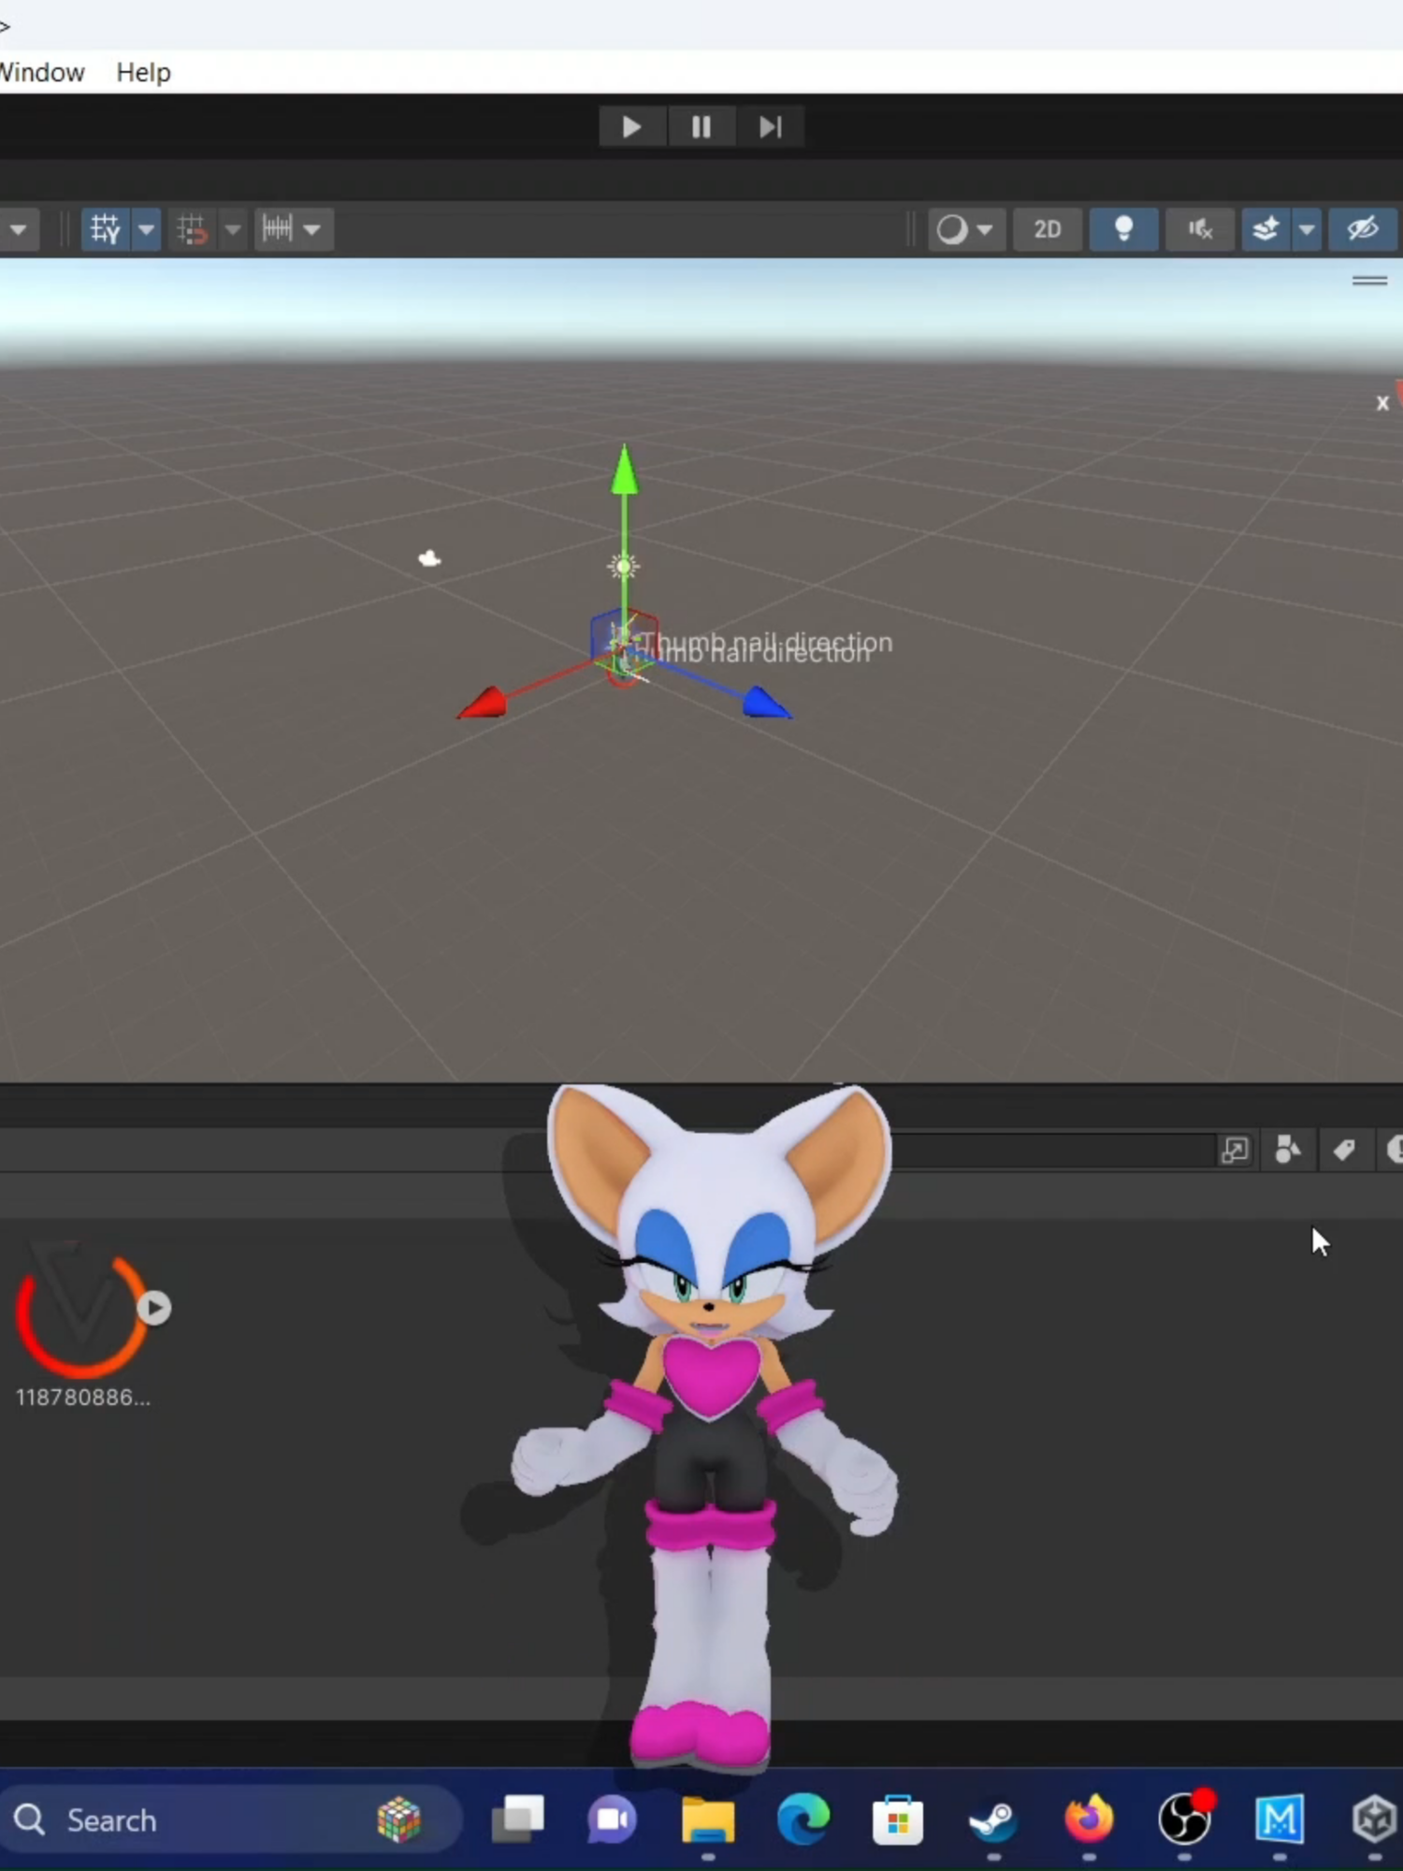Toggle 2D scene view mode

[x=1048, y=229]
